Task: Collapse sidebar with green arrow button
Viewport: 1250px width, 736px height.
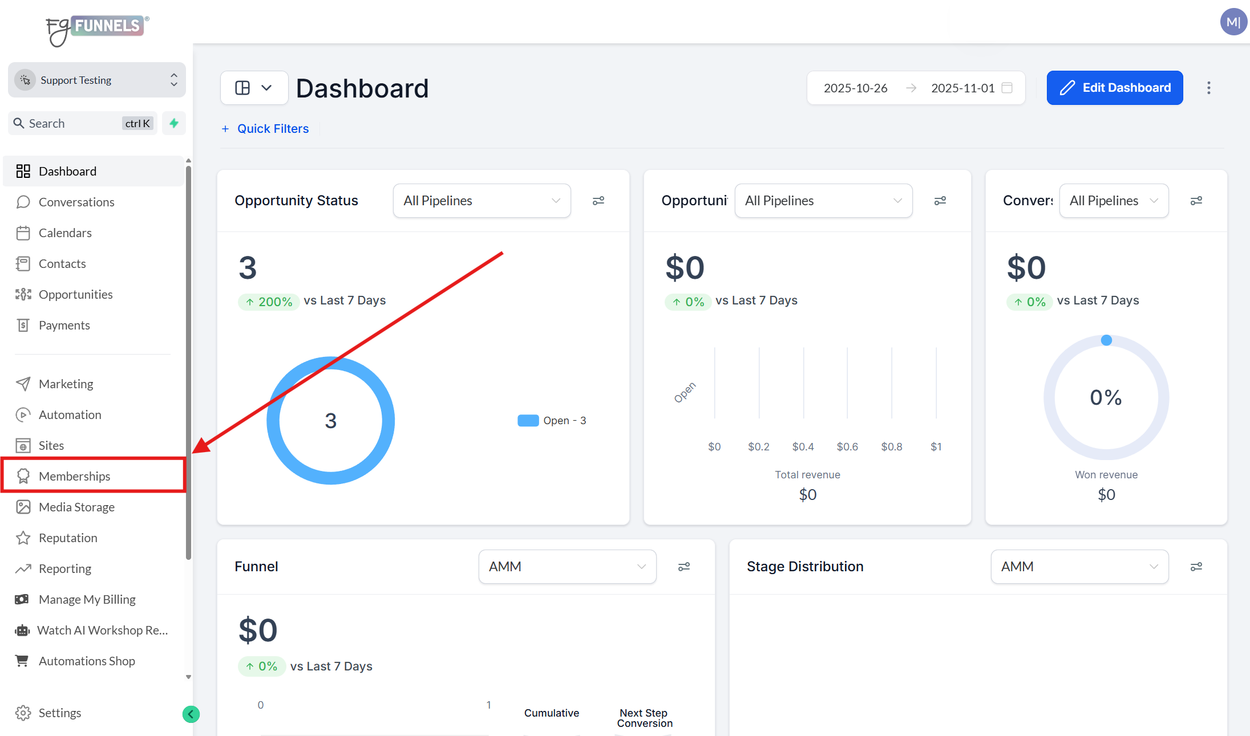Action: [191, 714]
